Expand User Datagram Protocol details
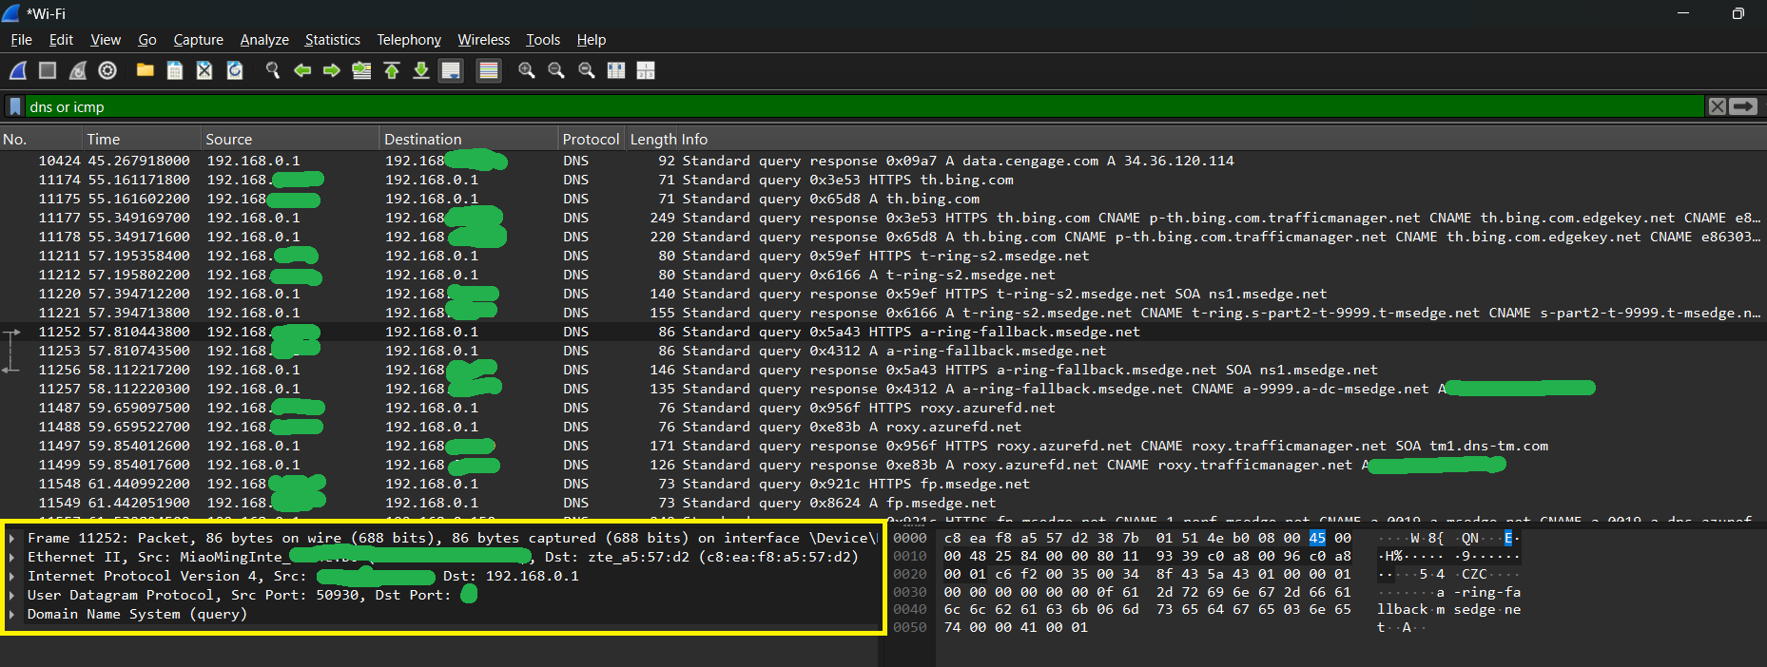The image size is (1767, 667). coord(11,595)
